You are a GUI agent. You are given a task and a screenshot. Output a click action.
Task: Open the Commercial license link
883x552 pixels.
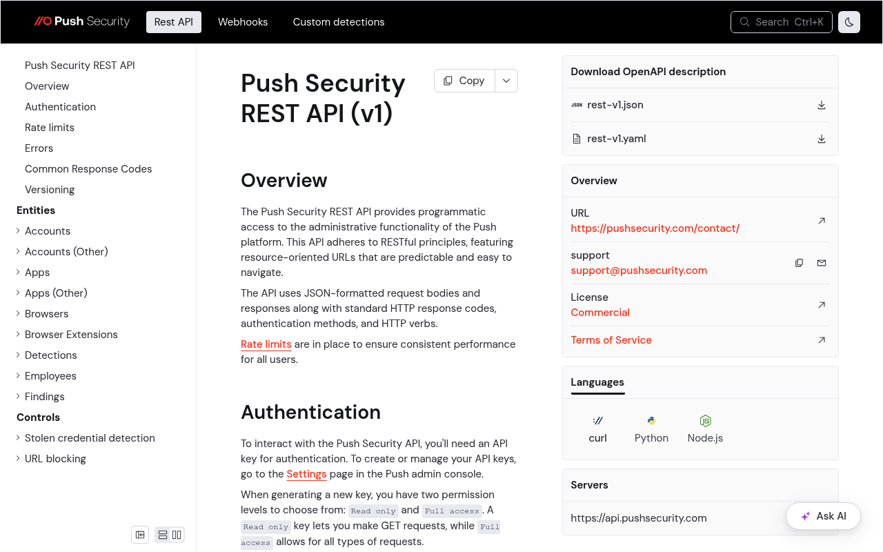(600, 313)
